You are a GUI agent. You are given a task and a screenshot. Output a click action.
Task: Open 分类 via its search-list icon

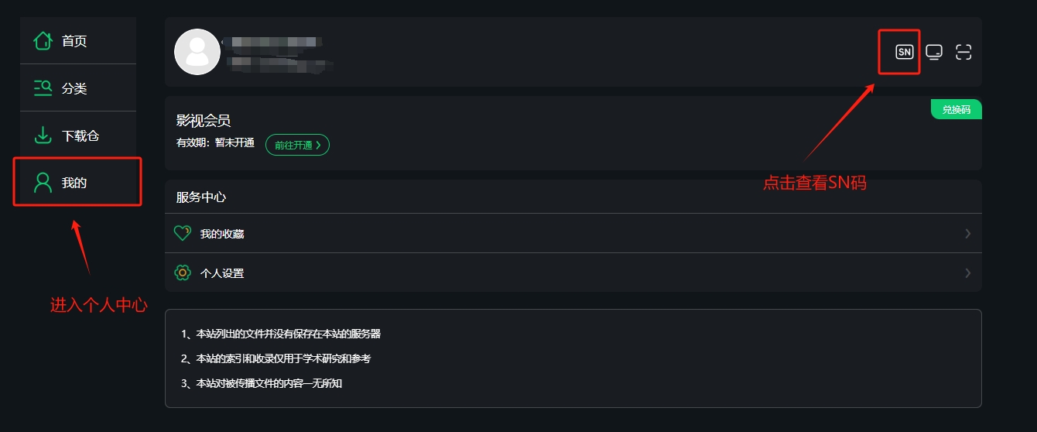tap(43, 88)
